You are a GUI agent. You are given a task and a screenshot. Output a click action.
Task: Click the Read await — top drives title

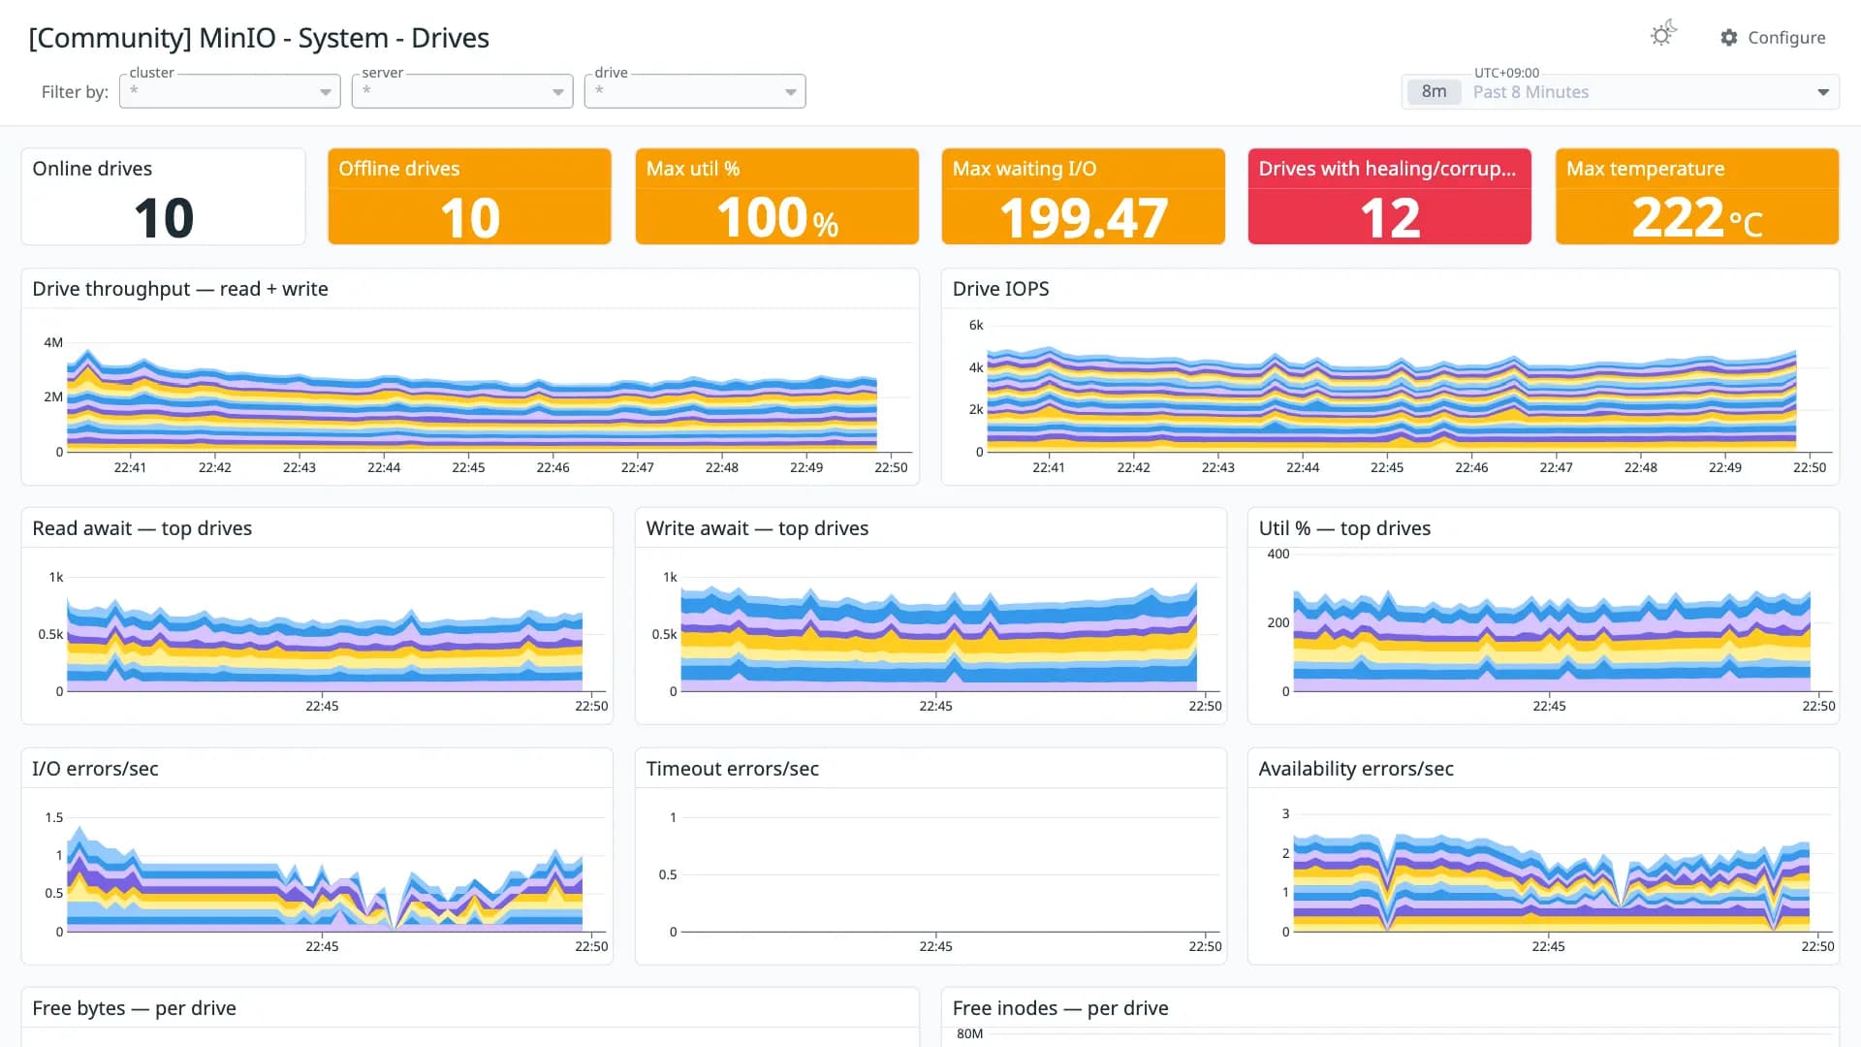(x=142, y=528)
